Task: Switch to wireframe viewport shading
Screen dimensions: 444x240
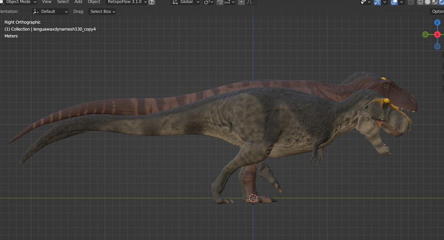Action: 421,2
